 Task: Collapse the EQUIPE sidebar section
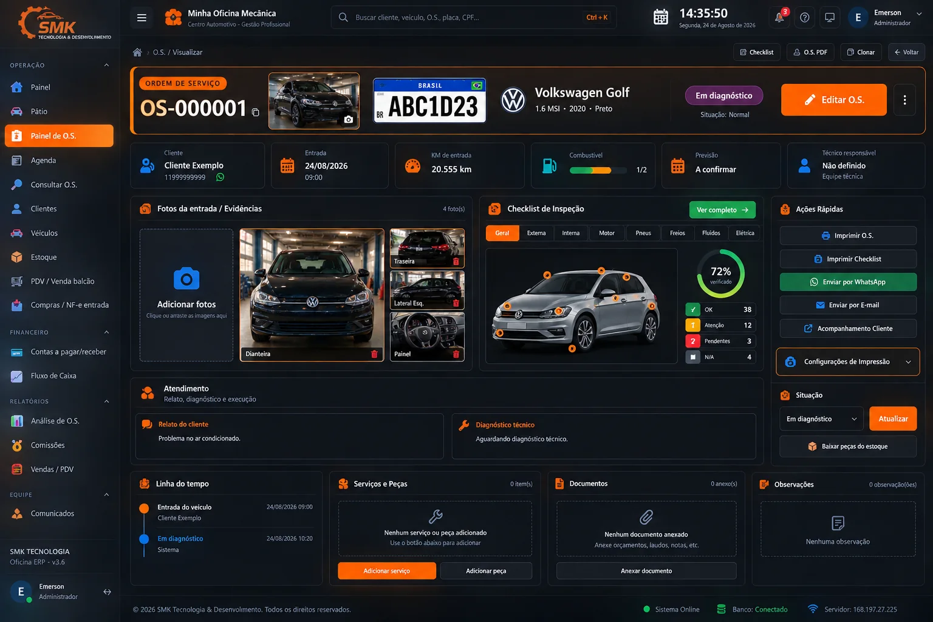[107, 494]
